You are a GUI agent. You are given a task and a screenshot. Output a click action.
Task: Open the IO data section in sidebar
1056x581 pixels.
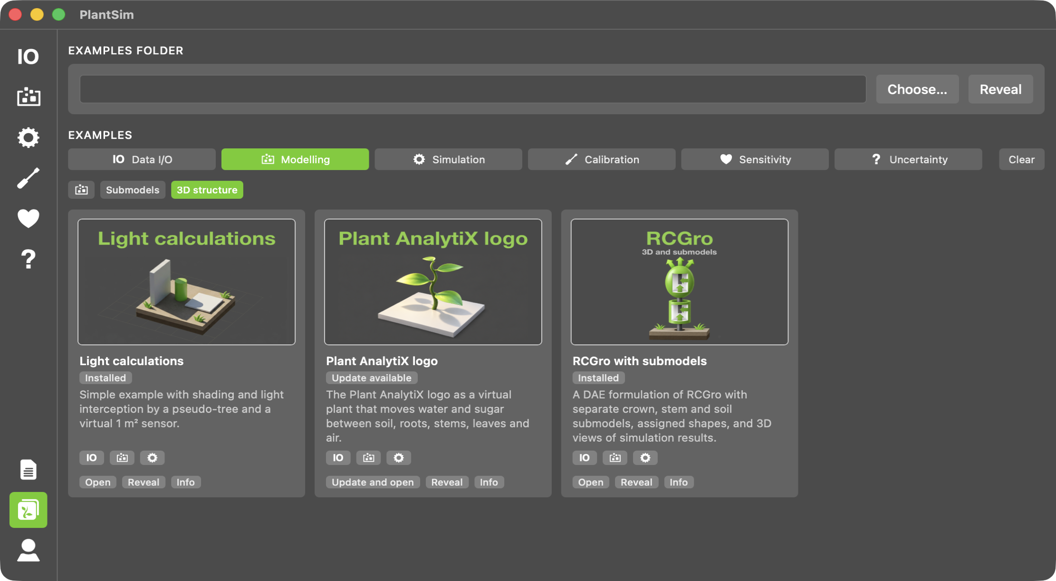click(28, 57)
